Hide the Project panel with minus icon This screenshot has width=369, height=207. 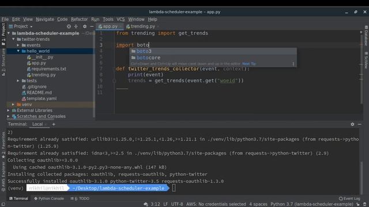(92, 26)
